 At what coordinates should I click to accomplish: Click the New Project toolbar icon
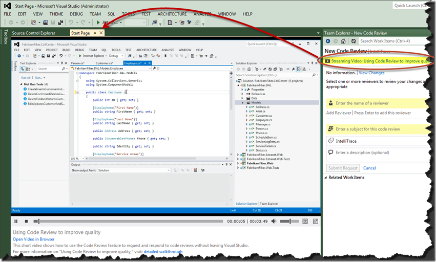click(x=33, y=23)
